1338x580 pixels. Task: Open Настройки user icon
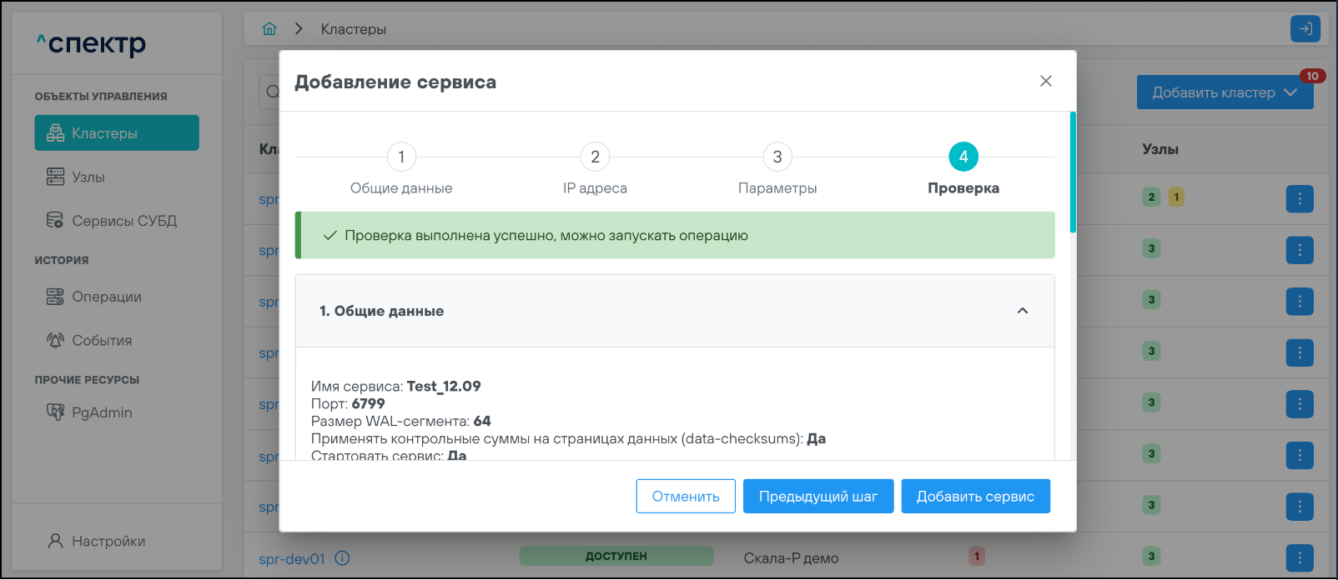[x=55, y=541]
